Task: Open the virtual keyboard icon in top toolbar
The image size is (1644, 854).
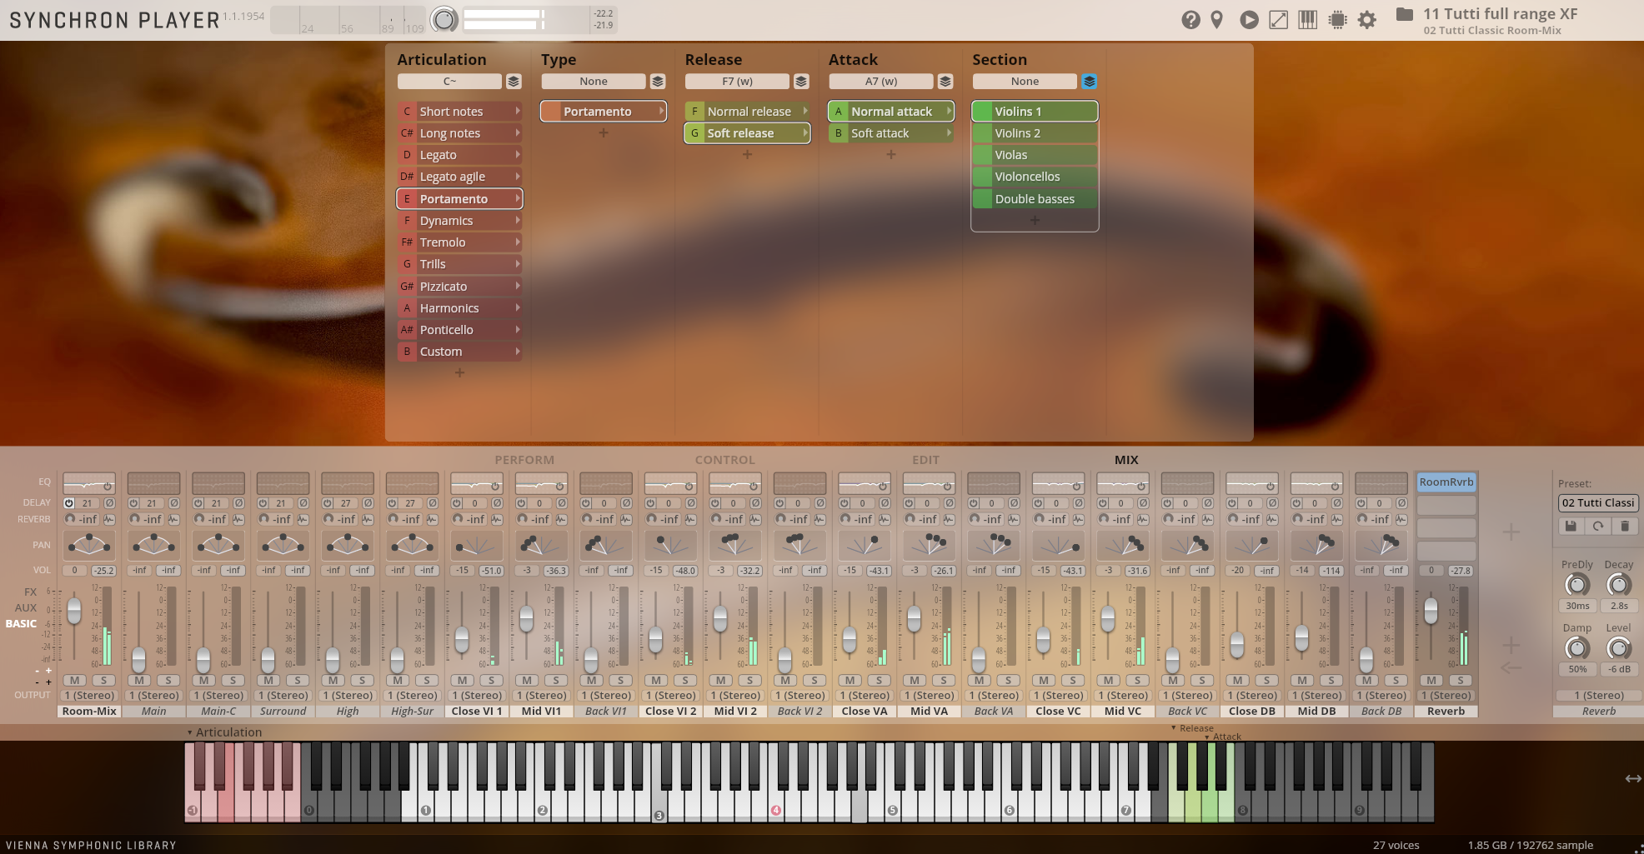Action: [1307, 19]
